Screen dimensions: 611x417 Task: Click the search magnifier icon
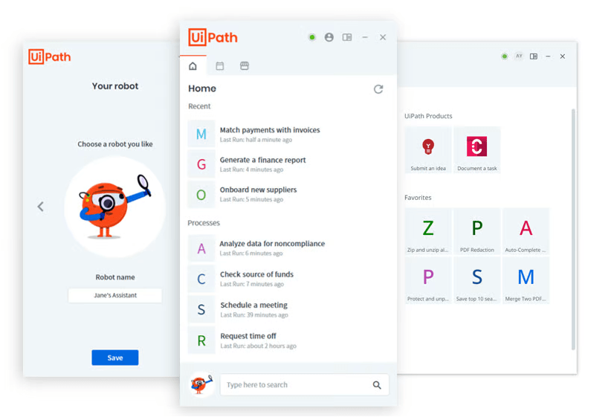point(377,385)
